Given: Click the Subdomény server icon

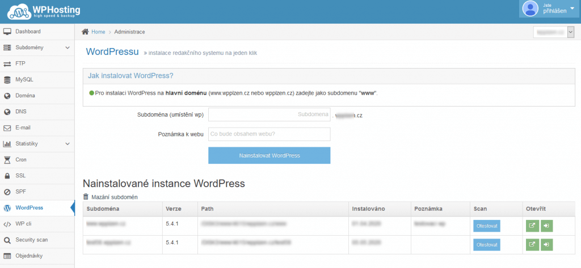Looking at the screenshot, I should [x=7, y=48].
